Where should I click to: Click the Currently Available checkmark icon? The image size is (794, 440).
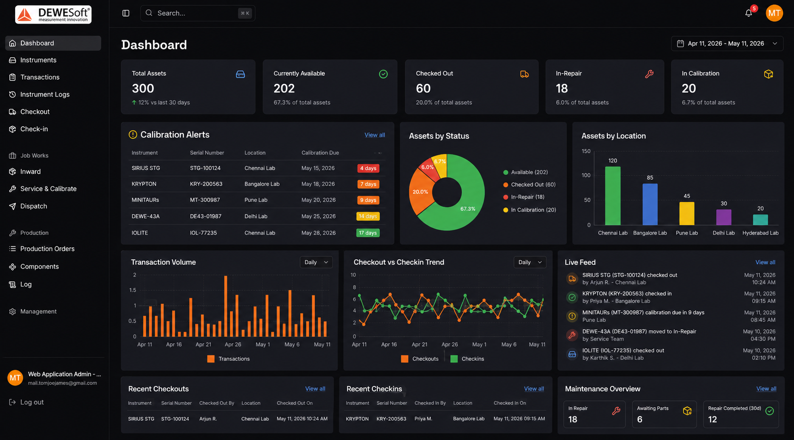tap(383, 74)
